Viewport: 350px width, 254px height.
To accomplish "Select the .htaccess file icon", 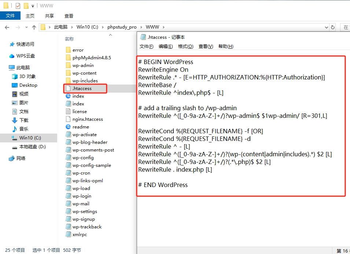I will (68, 88).
